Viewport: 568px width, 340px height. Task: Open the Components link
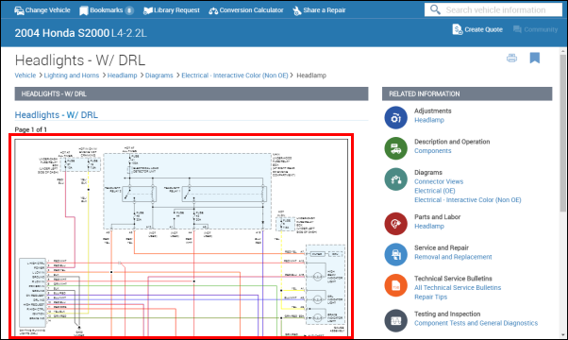coord(432,151)
